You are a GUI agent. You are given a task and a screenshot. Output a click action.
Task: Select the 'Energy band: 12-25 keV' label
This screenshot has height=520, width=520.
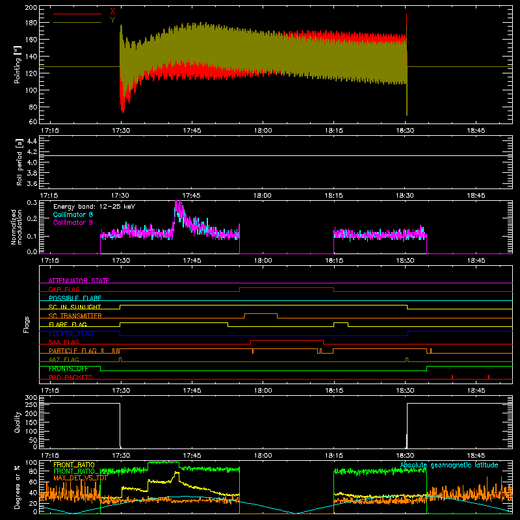[94, 207]
